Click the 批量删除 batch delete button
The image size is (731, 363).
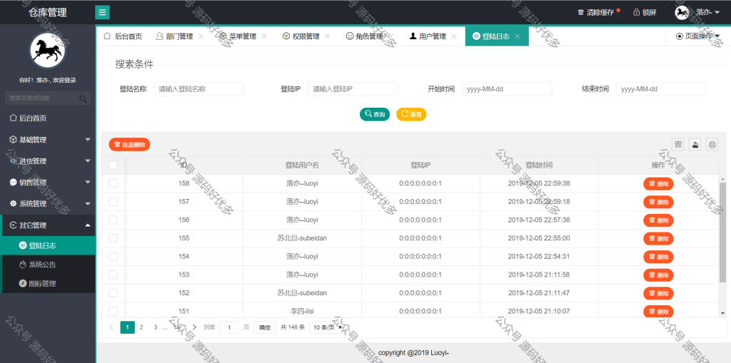130,145
